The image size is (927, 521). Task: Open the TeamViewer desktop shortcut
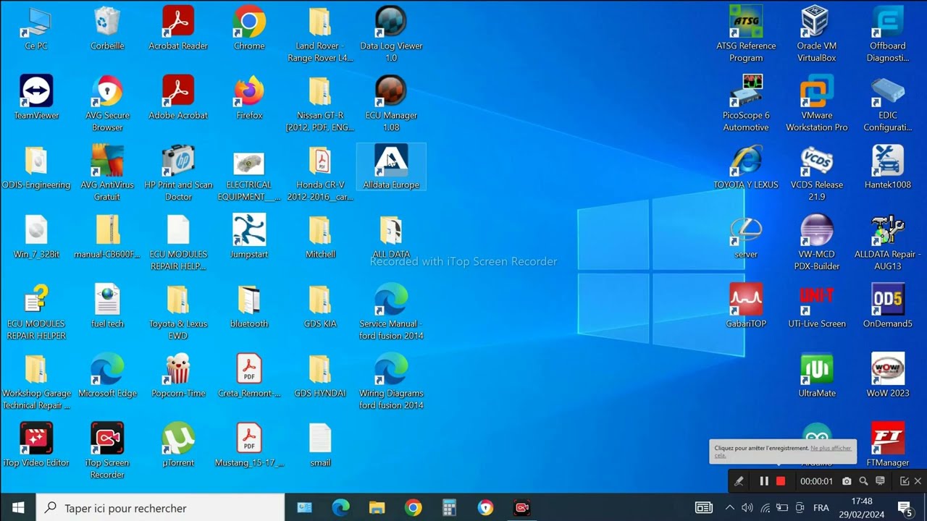coord(36,98)
